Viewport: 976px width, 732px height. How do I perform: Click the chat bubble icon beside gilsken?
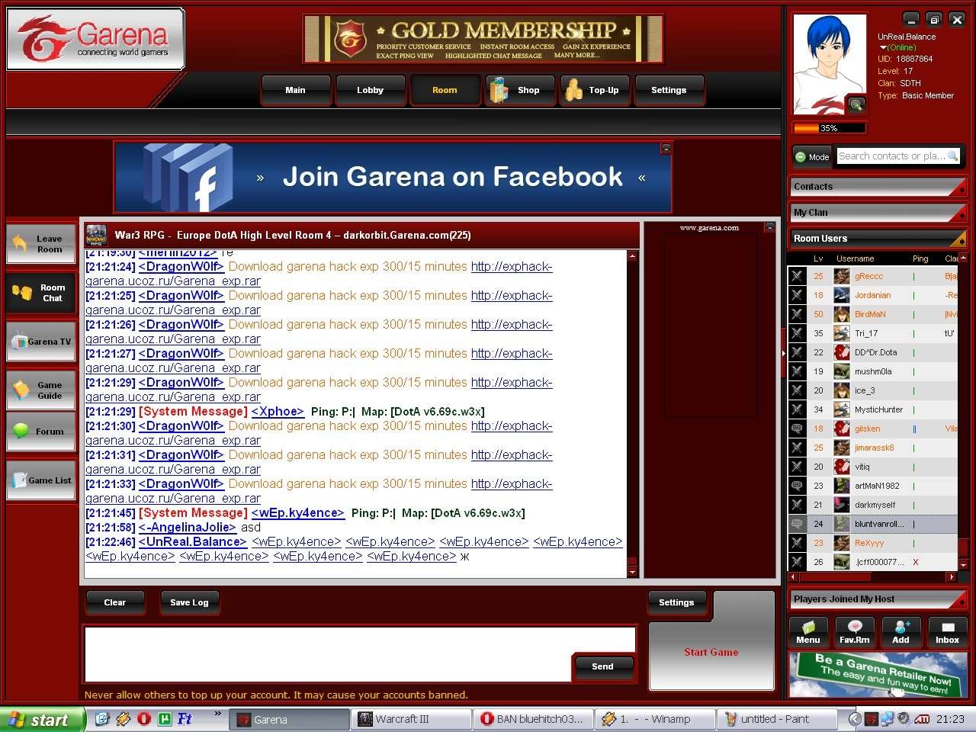click(x=797, y=429)
